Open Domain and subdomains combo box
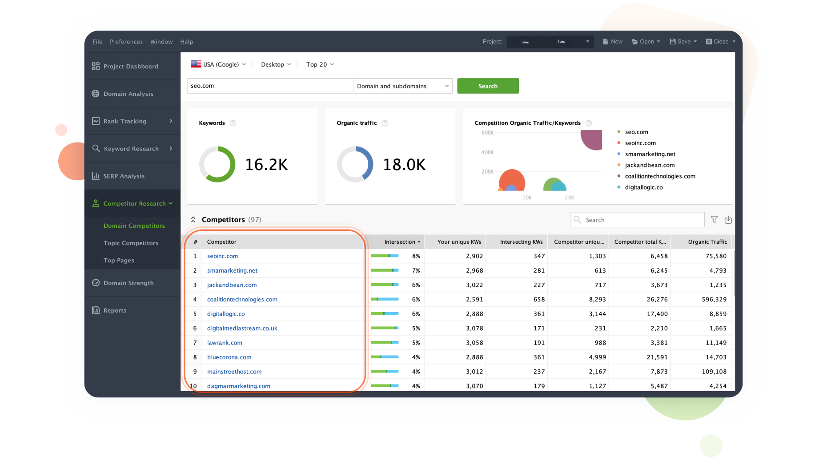Screen dimensions: 827x471 tap(403, 86)
